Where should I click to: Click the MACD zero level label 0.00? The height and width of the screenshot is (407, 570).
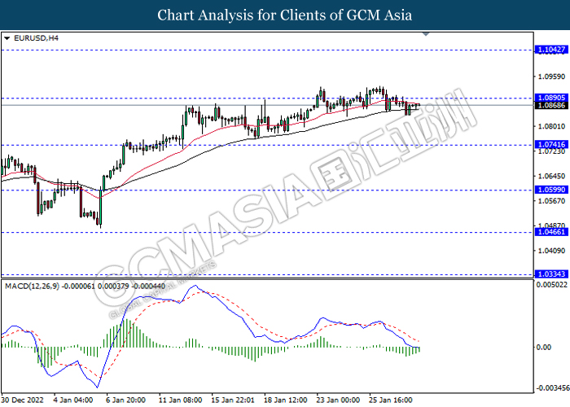(x=544, y=348)
